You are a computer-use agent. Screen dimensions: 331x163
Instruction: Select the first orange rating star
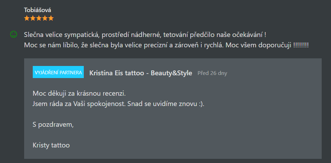pos(27,18)
